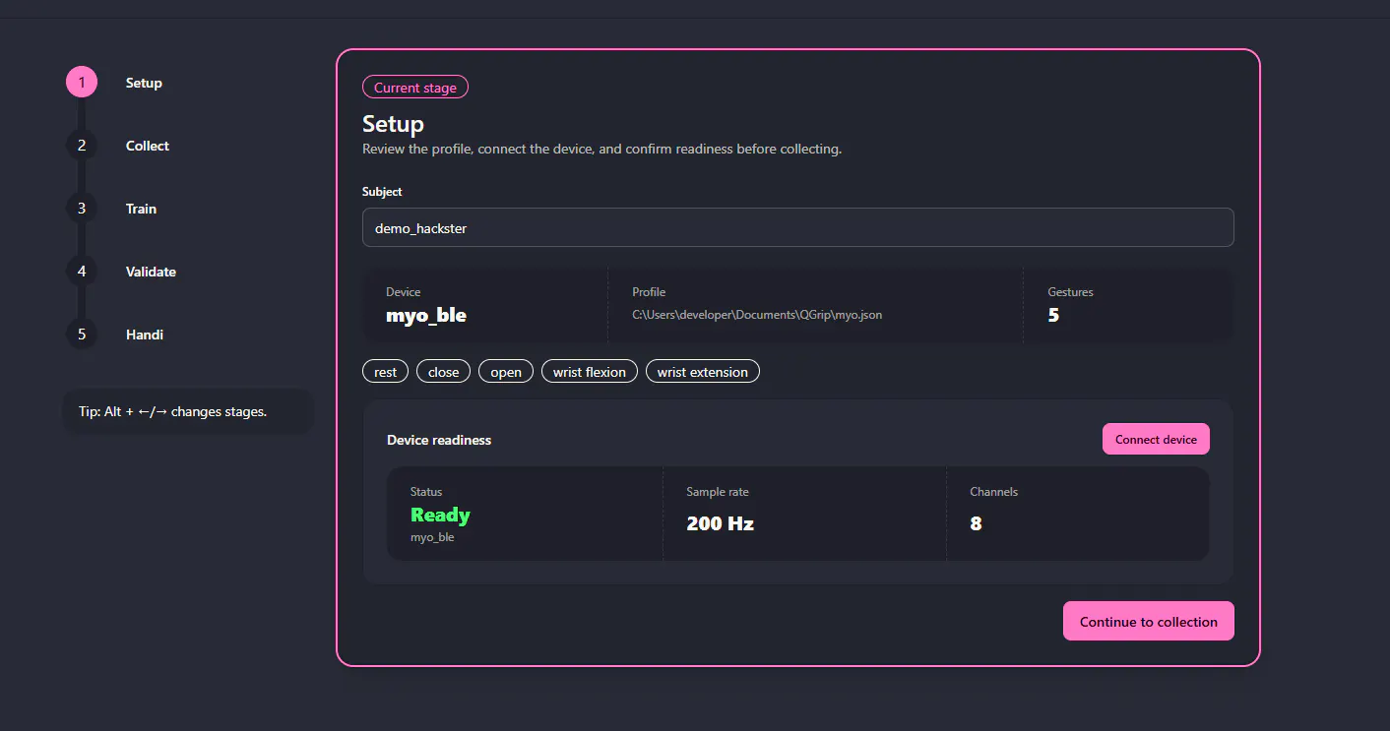Screen dimensions: 1390x731
Task: Click the '200 Hz' sample rate value
Action: (x=721, y=523)
